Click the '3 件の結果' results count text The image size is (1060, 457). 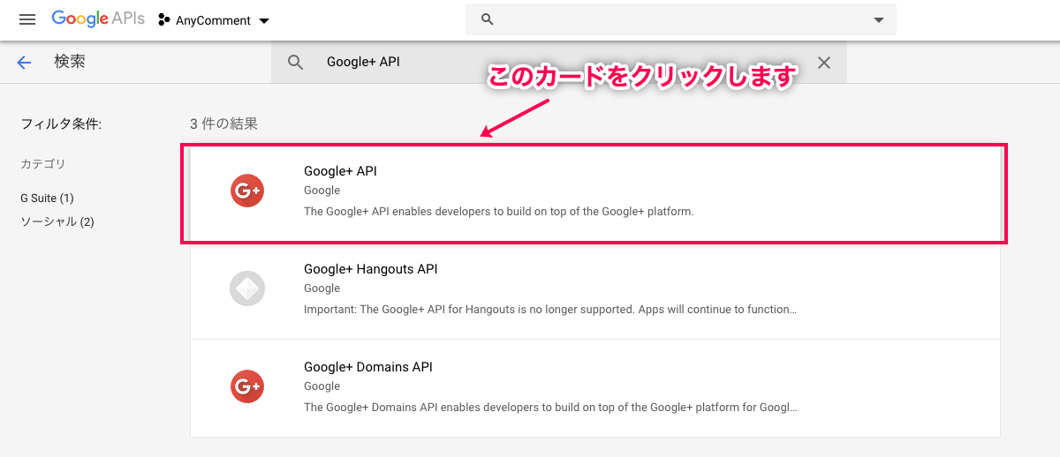point(224,124)
